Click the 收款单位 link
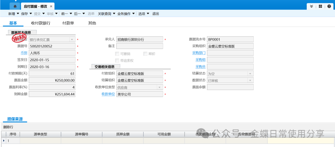This screenshot has width=335, height=147. coord(108,94)
